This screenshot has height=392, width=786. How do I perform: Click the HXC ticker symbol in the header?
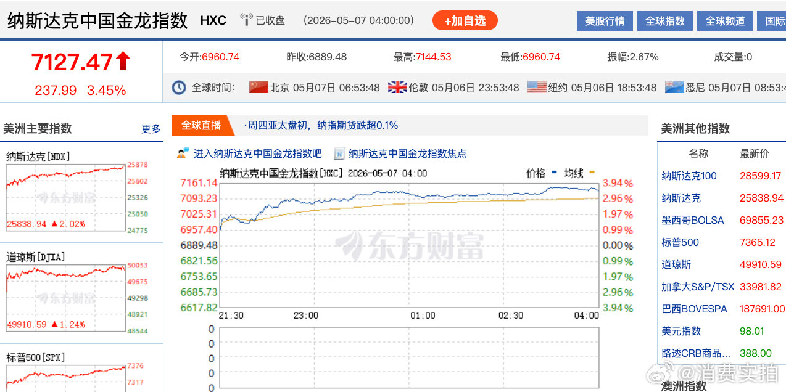[x=213, y=20]
